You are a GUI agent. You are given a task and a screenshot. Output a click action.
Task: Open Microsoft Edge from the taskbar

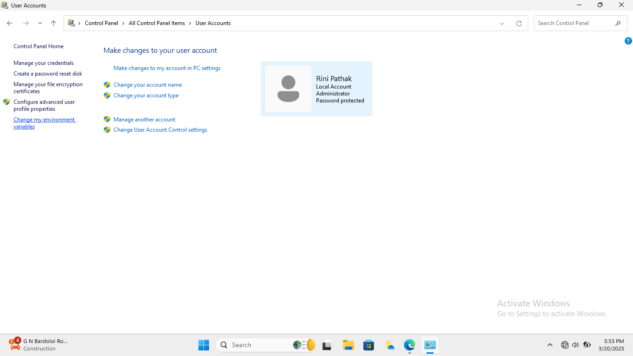tap(409, 345)
